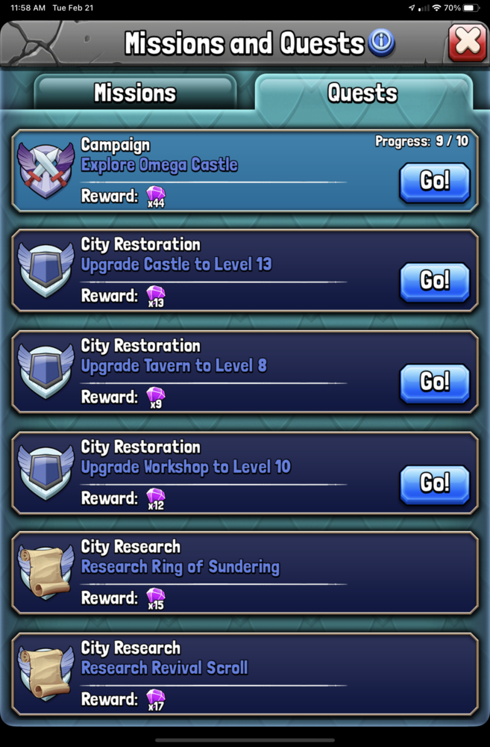Tap the blue info icon beside title

click(382, 42)
